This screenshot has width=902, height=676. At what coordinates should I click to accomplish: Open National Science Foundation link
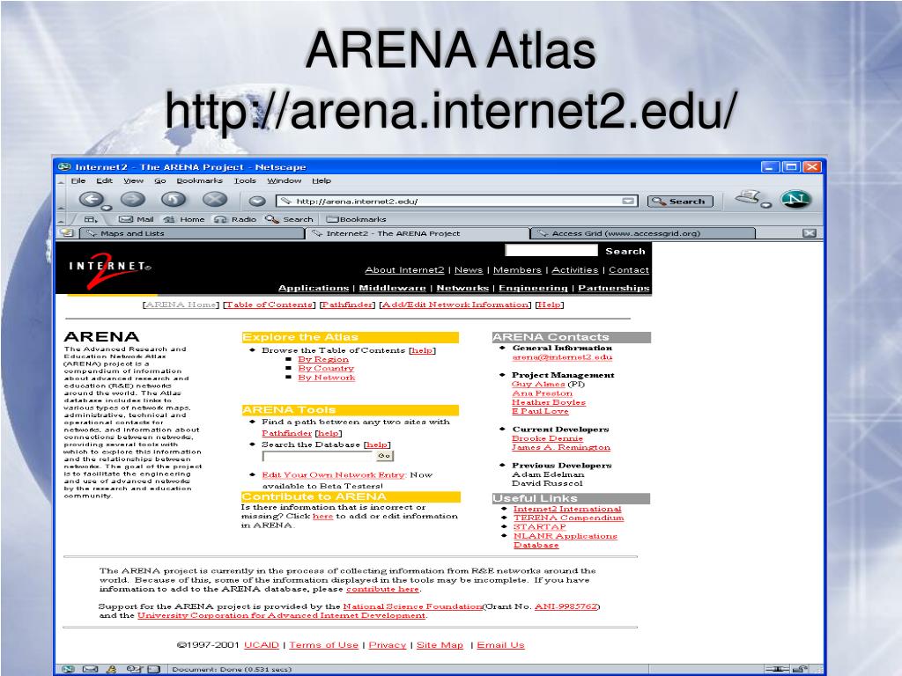(x=412, y=606)
